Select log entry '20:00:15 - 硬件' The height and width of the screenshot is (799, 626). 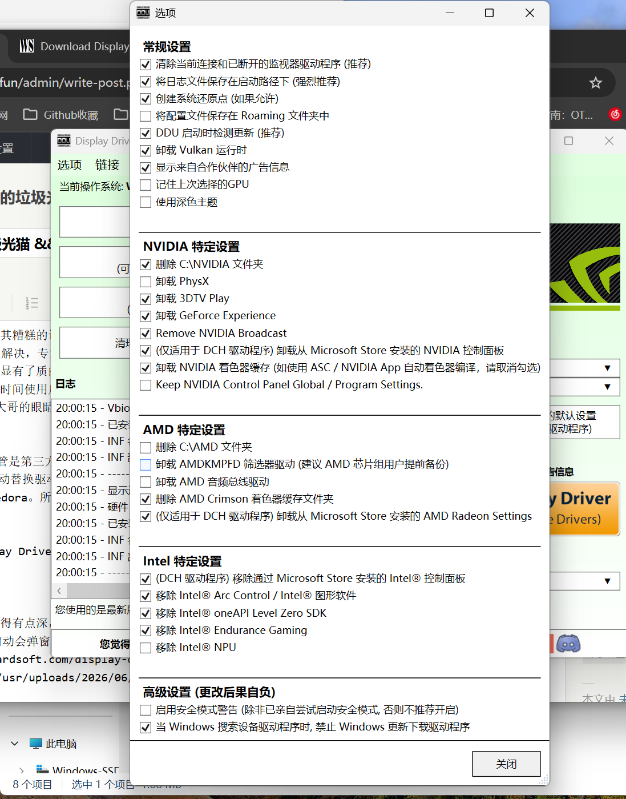[93, 507]
